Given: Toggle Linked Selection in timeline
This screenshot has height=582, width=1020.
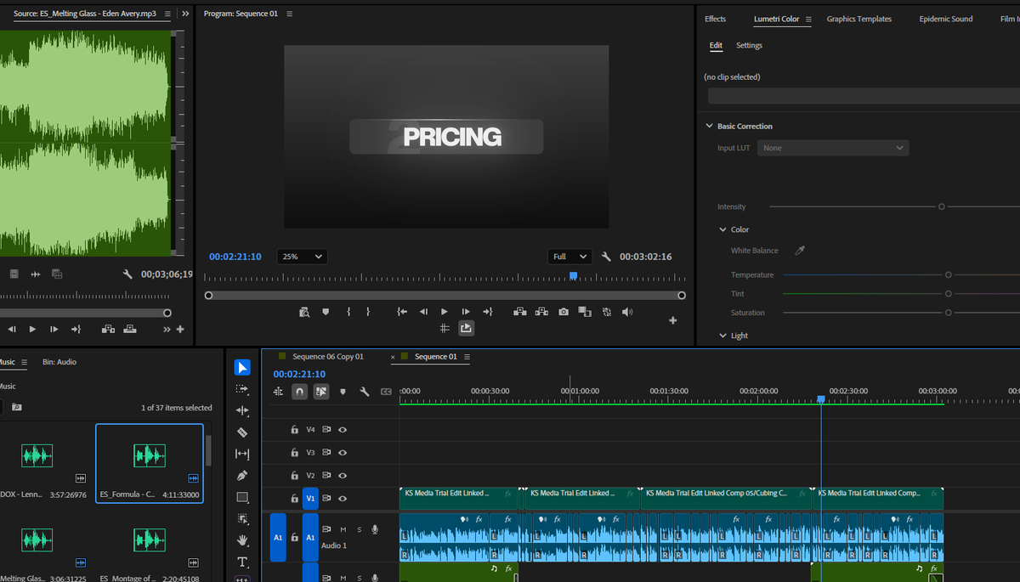Looking at the screenshot, I should [321, 392].
